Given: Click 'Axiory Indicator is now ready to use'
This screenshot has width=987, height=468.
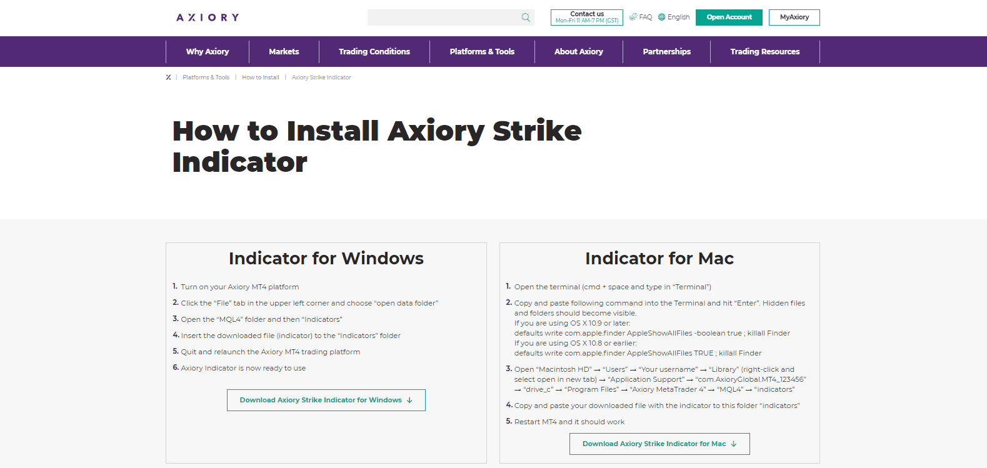Looking at the screenshot, I should (243, 369).
